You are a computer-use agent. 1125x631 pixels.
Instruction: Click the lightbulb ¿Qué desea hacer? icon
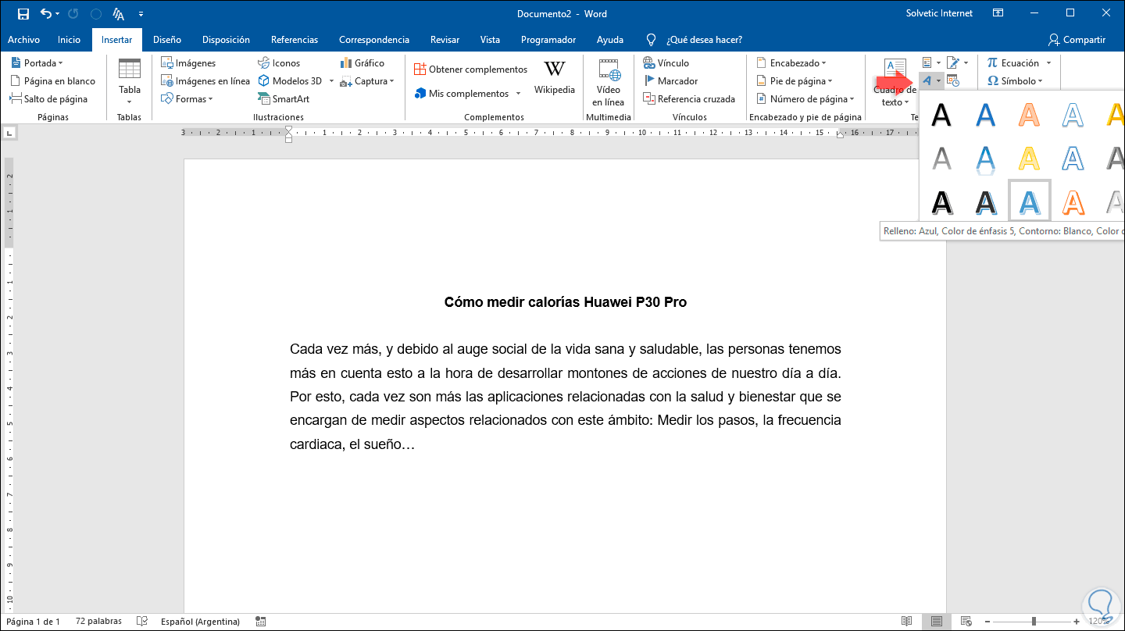click(651, 40)
